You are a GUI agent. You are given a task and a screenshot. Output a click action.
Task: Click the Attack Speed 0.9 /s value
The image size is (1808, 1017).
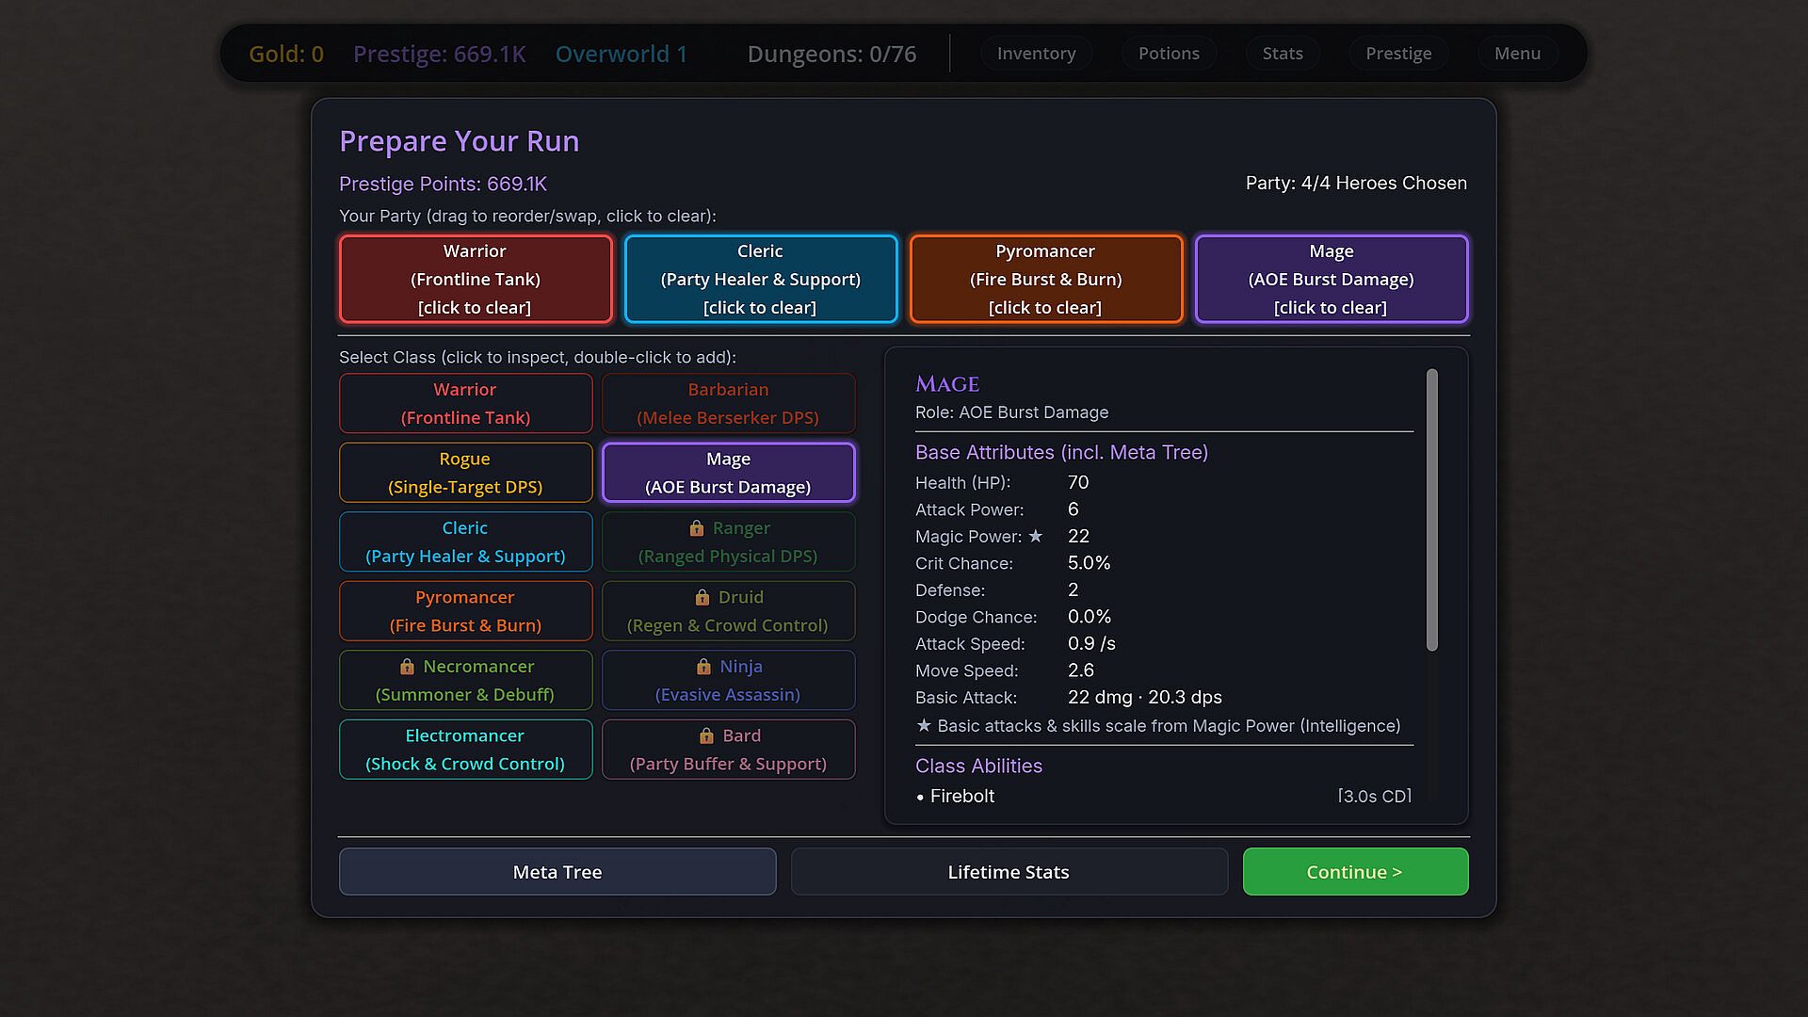point(1091,643)
